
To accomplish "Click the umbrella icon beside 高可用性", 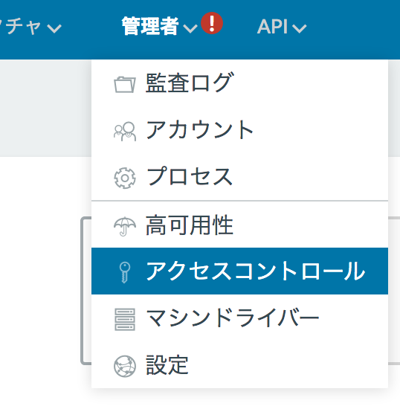I will [125, 226].
